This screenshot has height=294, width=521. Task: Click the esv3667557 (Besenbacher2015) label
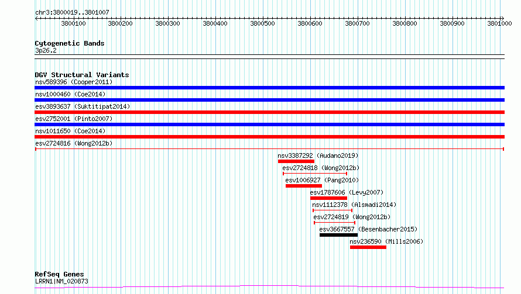(368, 229)
